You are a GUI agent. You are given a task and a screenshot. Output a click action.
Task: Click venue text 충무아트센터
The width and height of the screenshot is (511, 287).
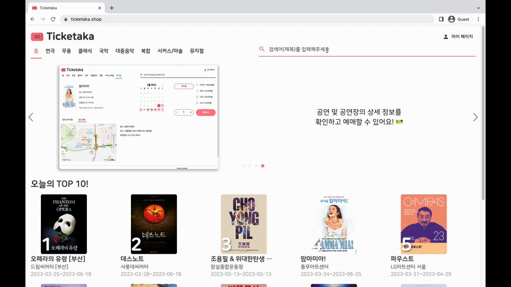point(314,267)
